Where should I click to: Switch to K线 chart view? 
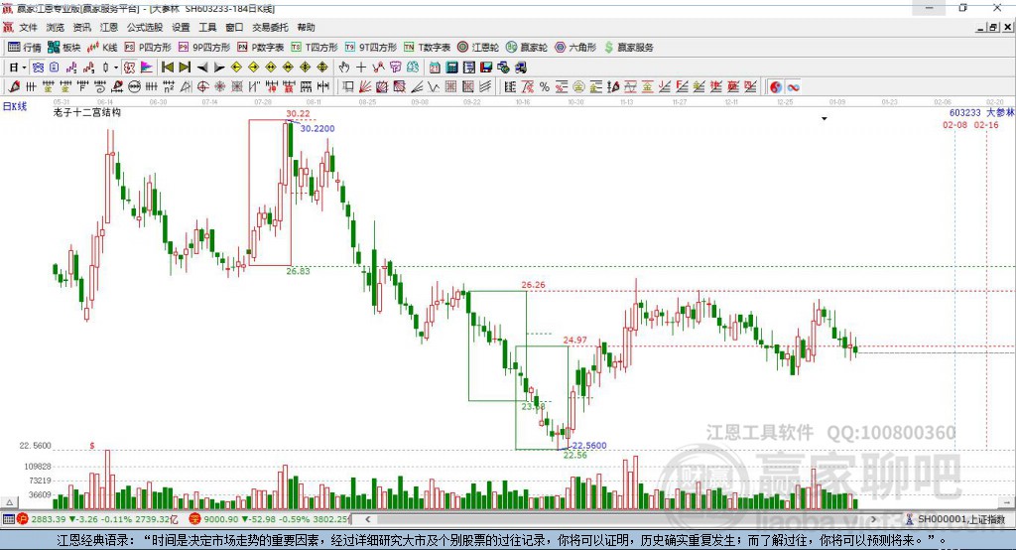pos(102,48)
